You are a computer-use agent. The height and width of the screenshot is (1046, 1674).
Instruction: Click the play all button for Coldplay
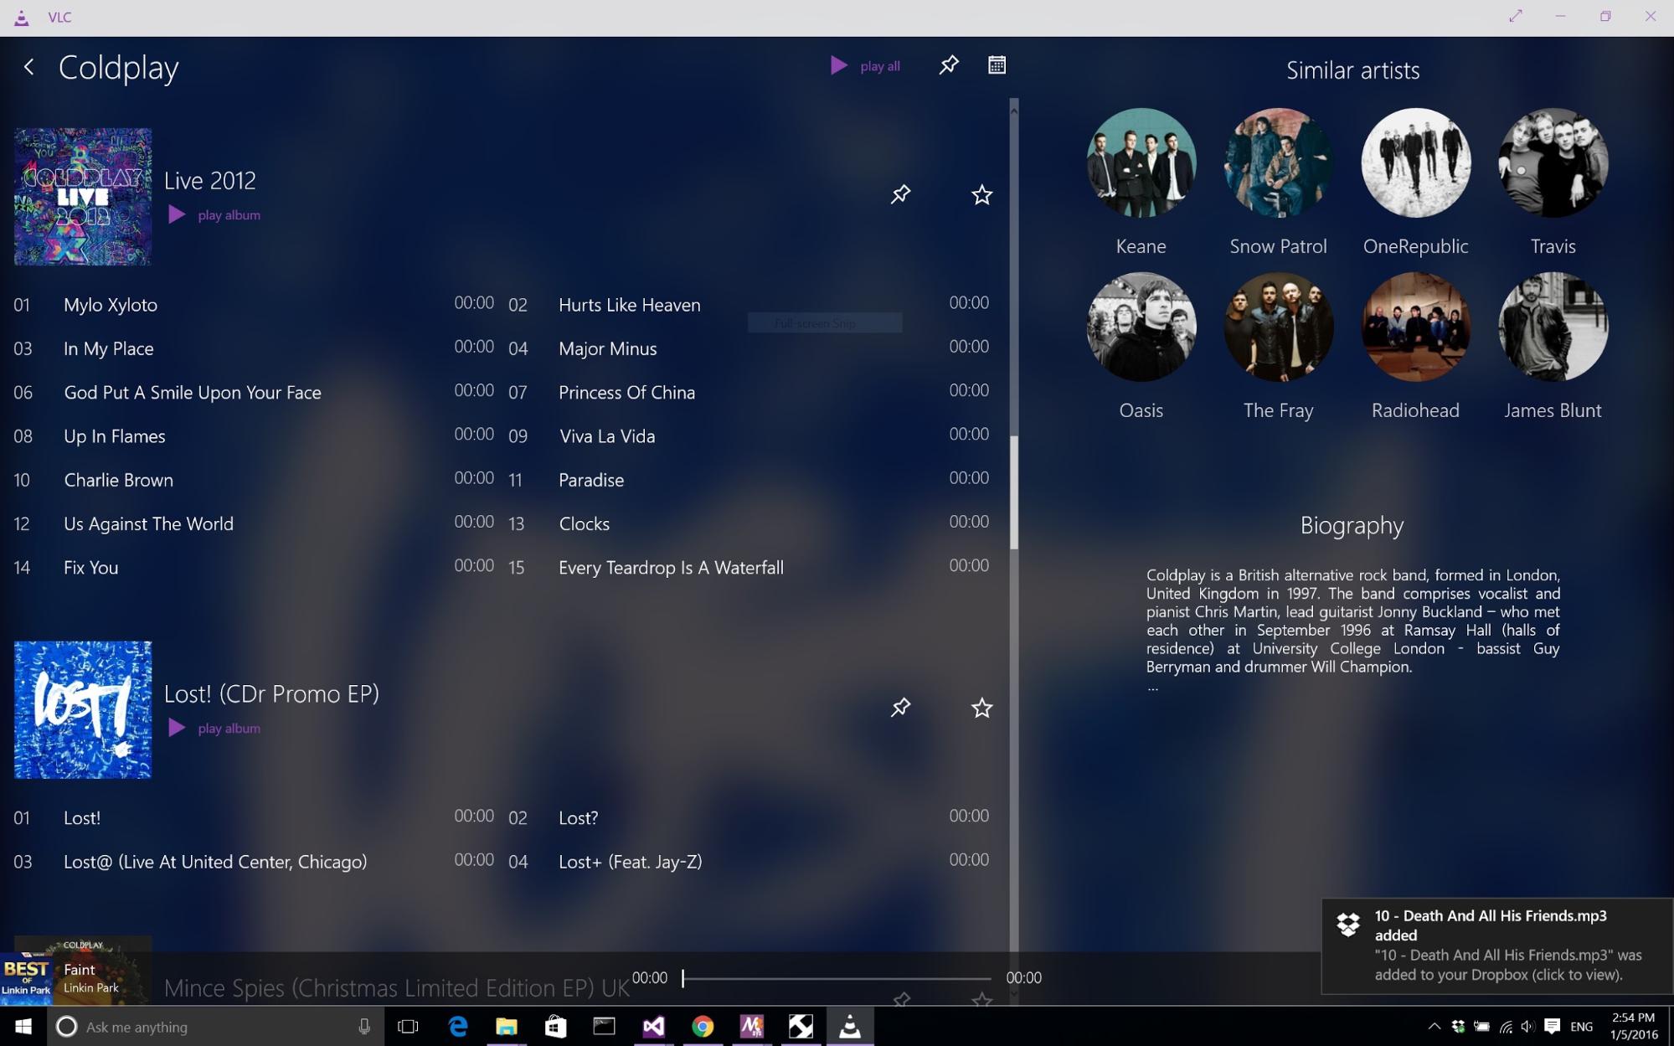pyautogui.click(x=865, y=65)
